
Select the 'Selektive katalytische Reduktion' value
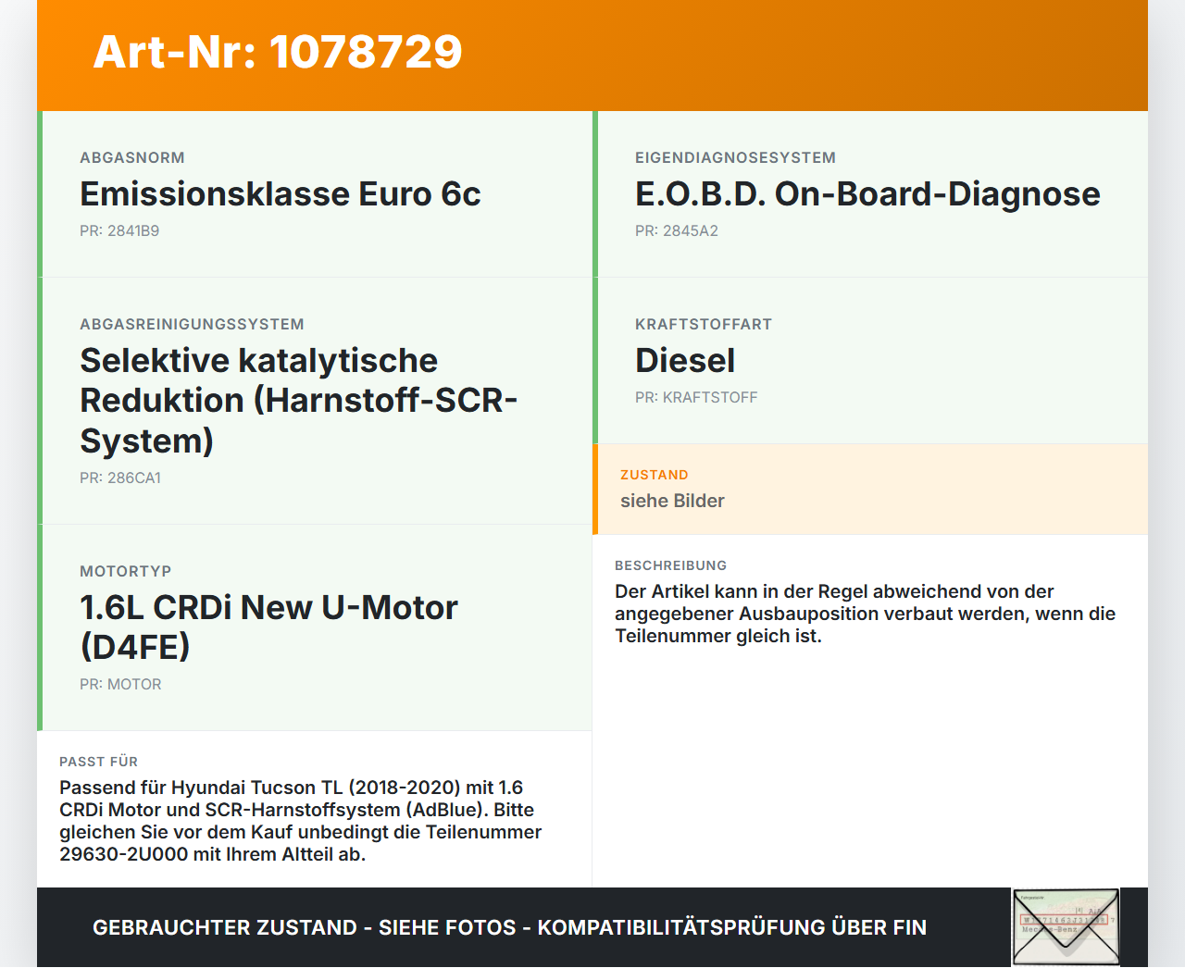(299, 401)
